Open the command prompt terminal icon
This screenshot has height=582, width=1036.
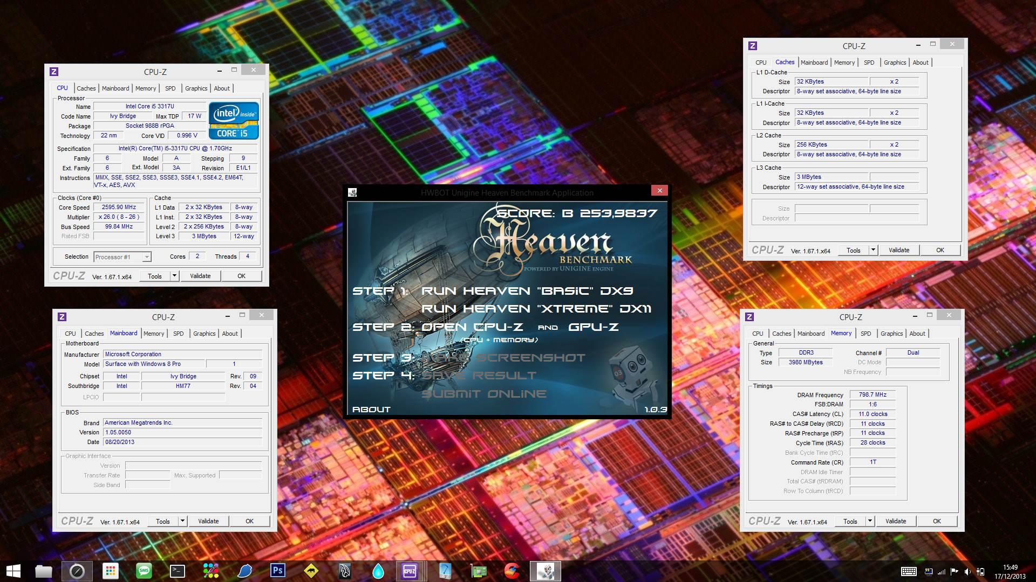178,571
